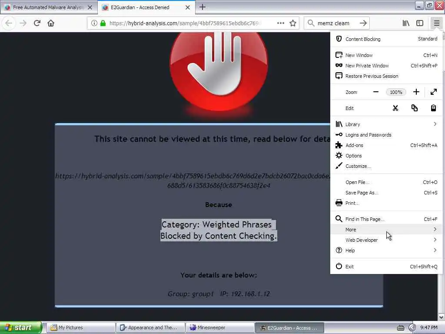Open Library toolbar icon
Image resolution: width=445 pixels, height=334 pixels.
click(406, 23)
